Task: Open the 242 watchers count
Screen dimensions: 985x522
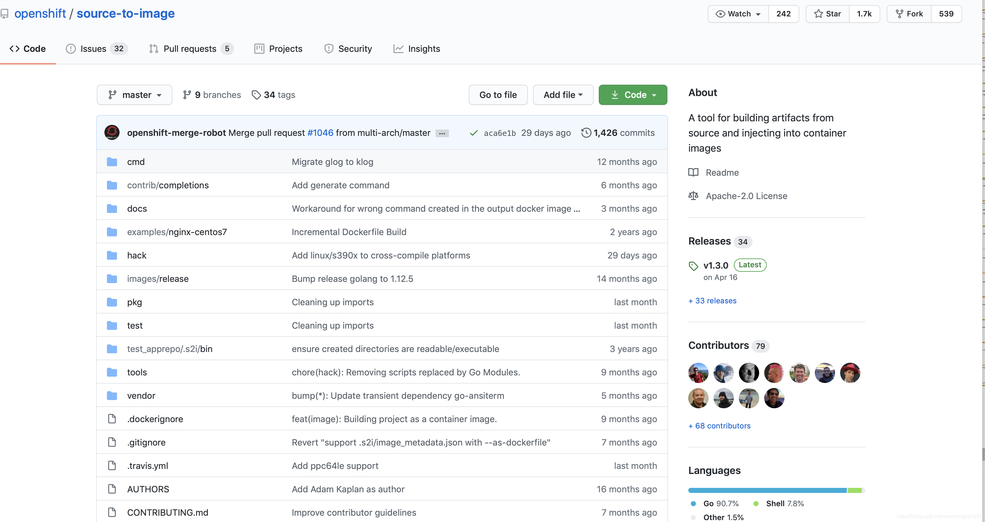Action: [784, 14]
